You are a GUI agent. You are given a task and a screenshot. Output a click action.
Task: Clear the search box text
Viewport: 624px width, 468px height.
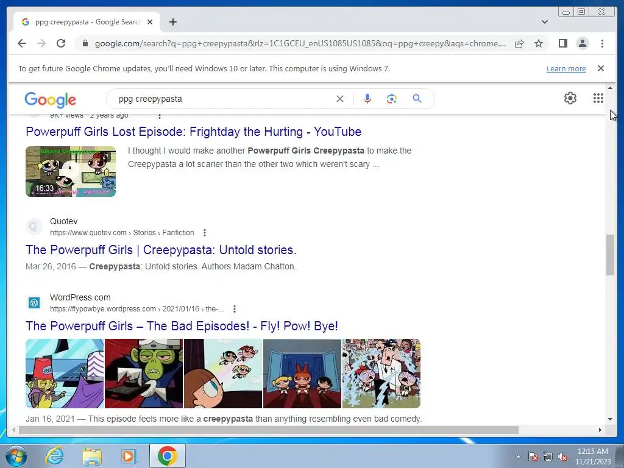pyautogui.click(x=340, y=99)
